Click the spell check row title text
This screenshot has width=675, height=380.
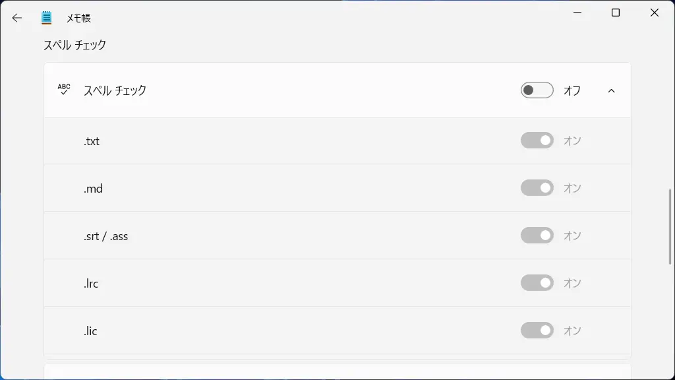click(x=115, y=90)
